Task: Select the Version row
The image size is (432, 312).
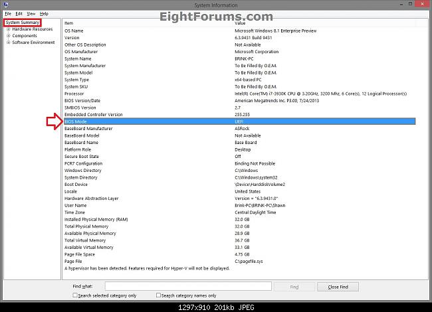Action: click(x=239, y=38)
